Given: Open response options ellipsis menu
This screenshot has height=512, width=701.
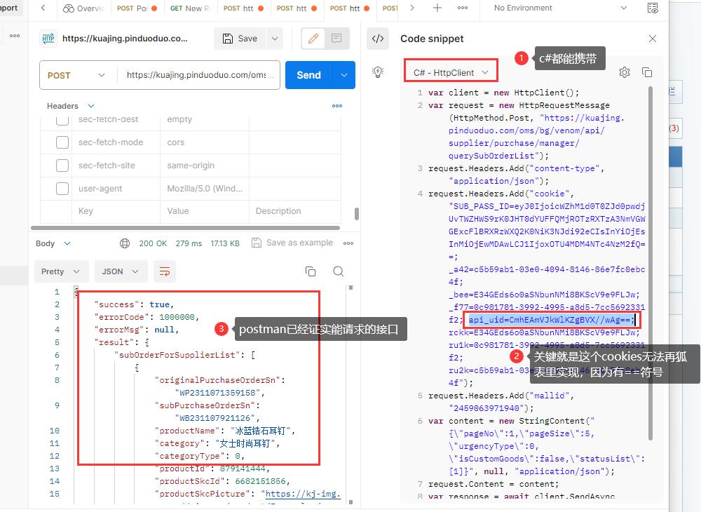Looking at the screenshot, I should point(348,243).
